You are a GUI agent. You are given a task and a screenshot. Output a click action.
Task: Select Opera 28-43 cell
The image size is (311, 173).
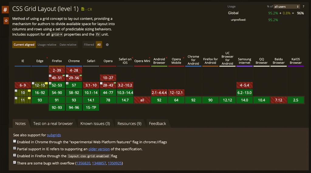108,85
